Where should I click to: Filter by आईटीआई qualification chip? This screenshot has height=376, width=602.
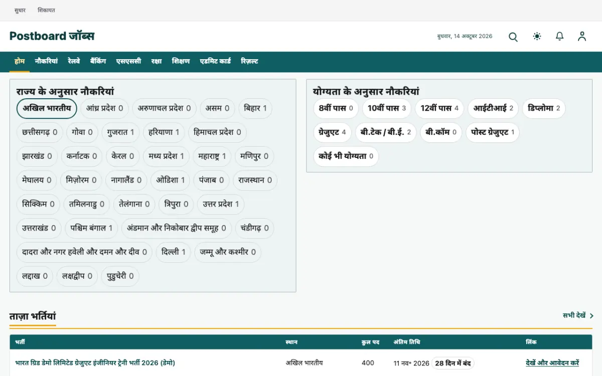[493, 108]
